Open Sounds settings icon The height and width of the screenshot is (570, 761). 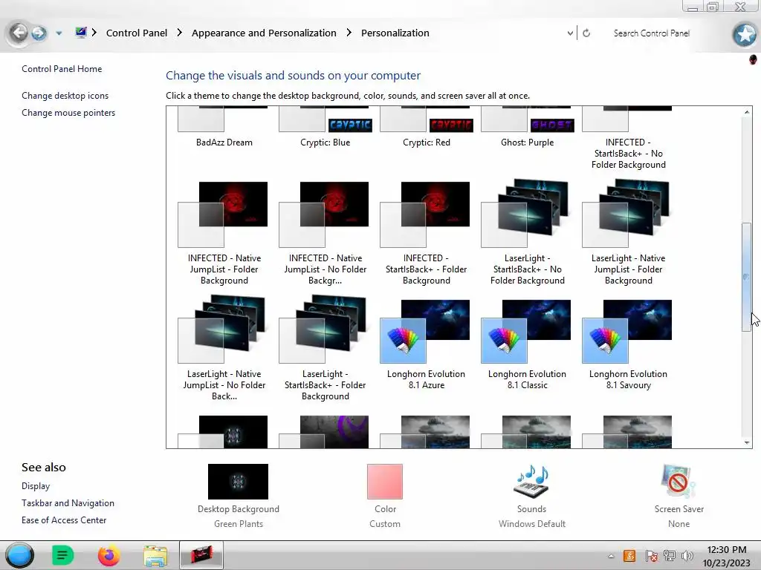click(x=531, y=481)
